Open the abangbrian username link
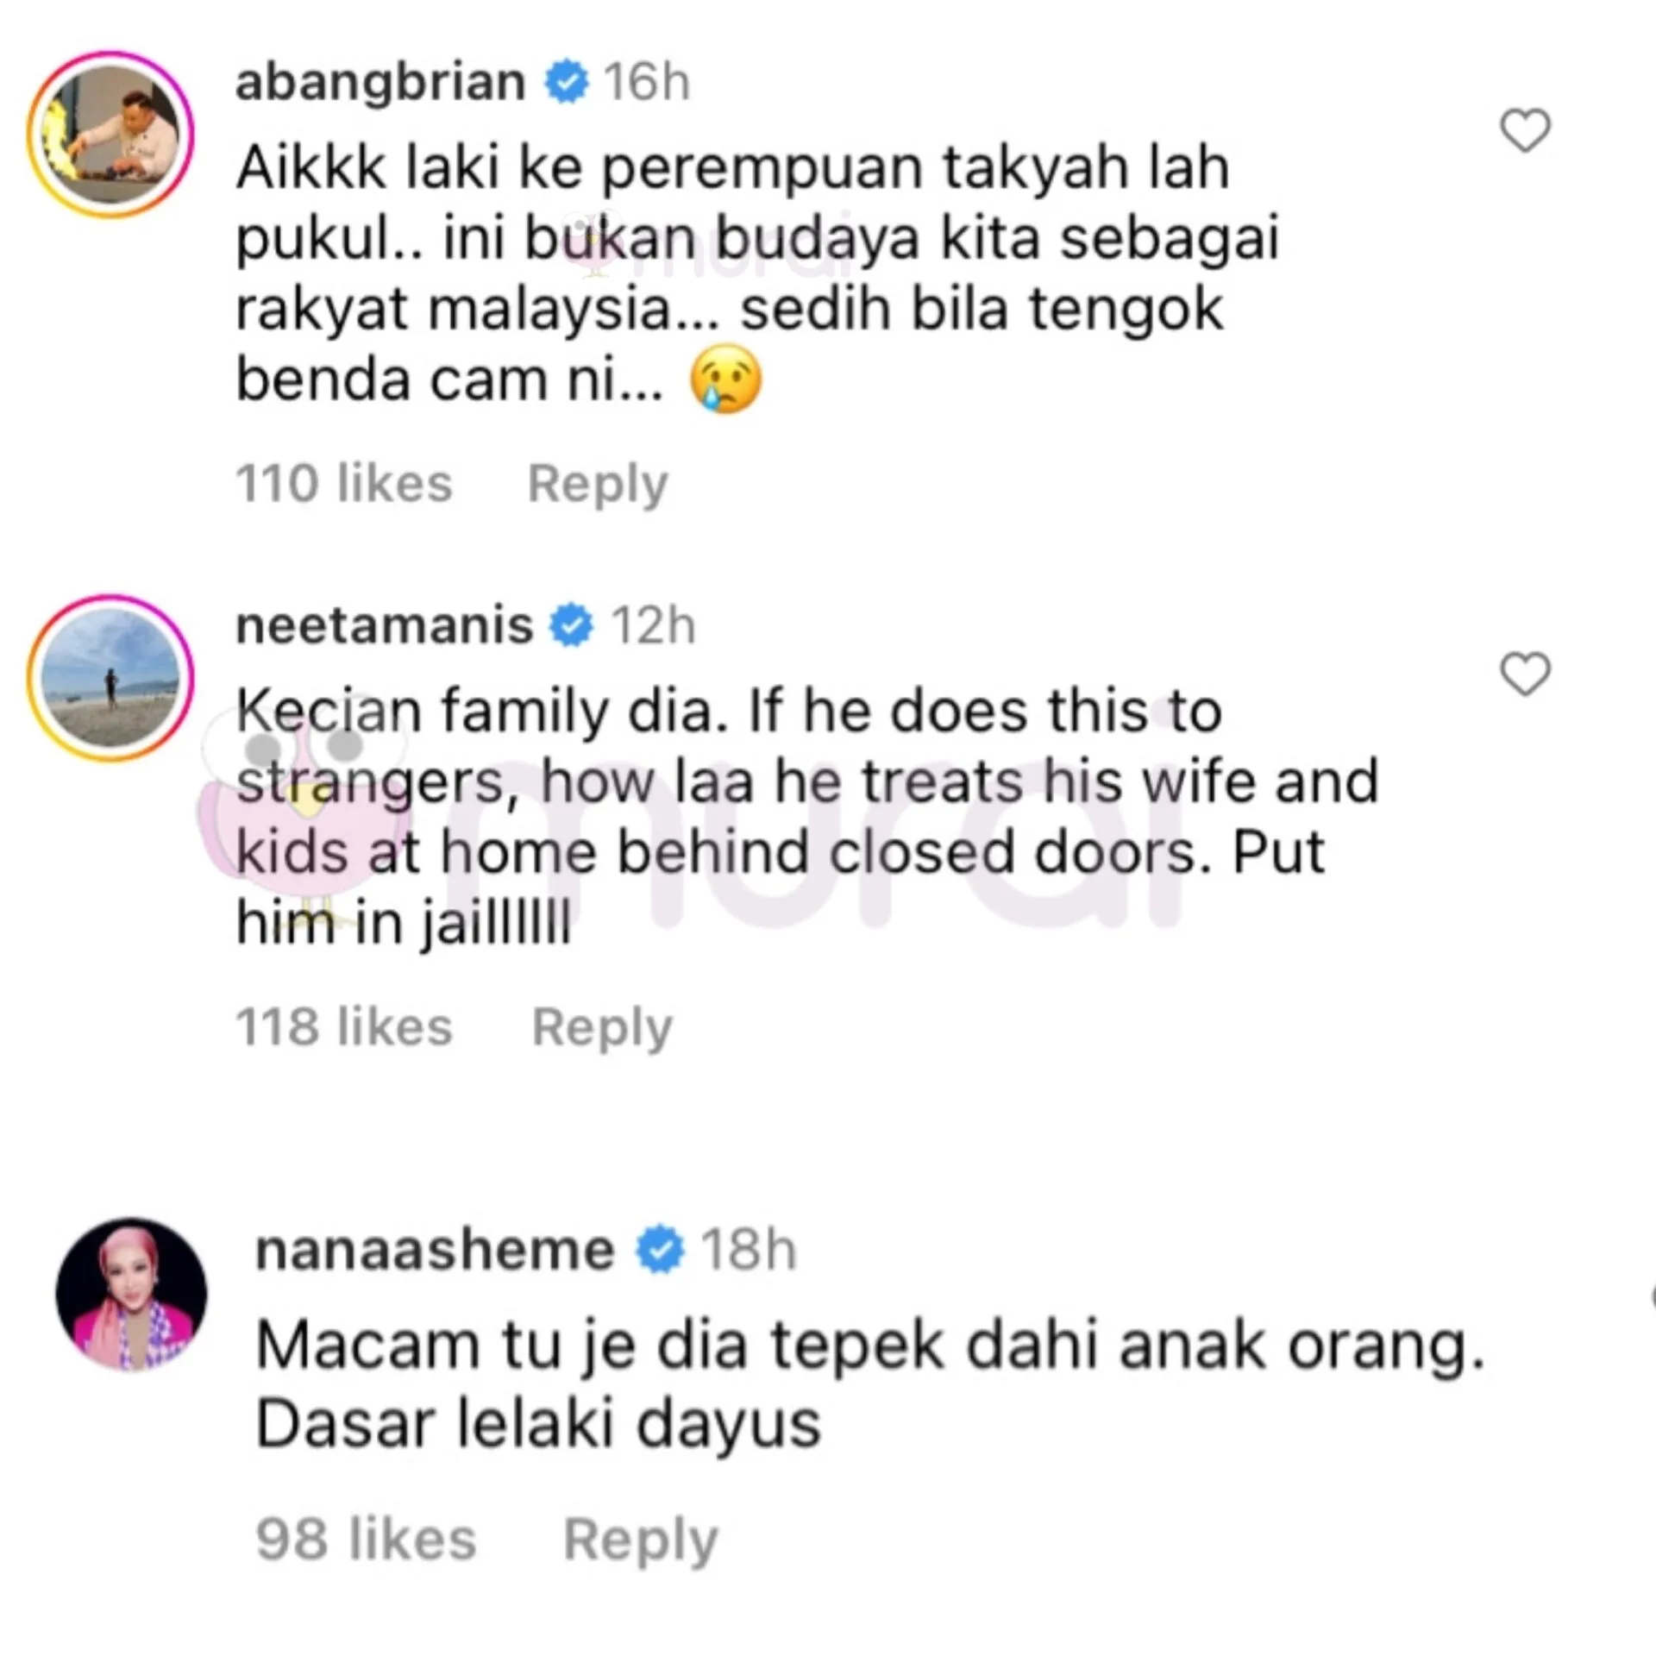 pyautogui.click(x=380, y=83)
